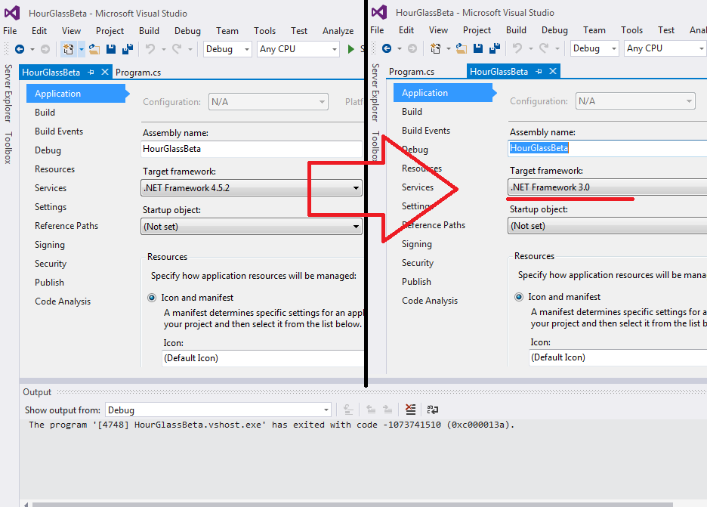The image size is (707, 507).
Task: Click Undo icon in right window toolbar
Action: coord(517,48)
